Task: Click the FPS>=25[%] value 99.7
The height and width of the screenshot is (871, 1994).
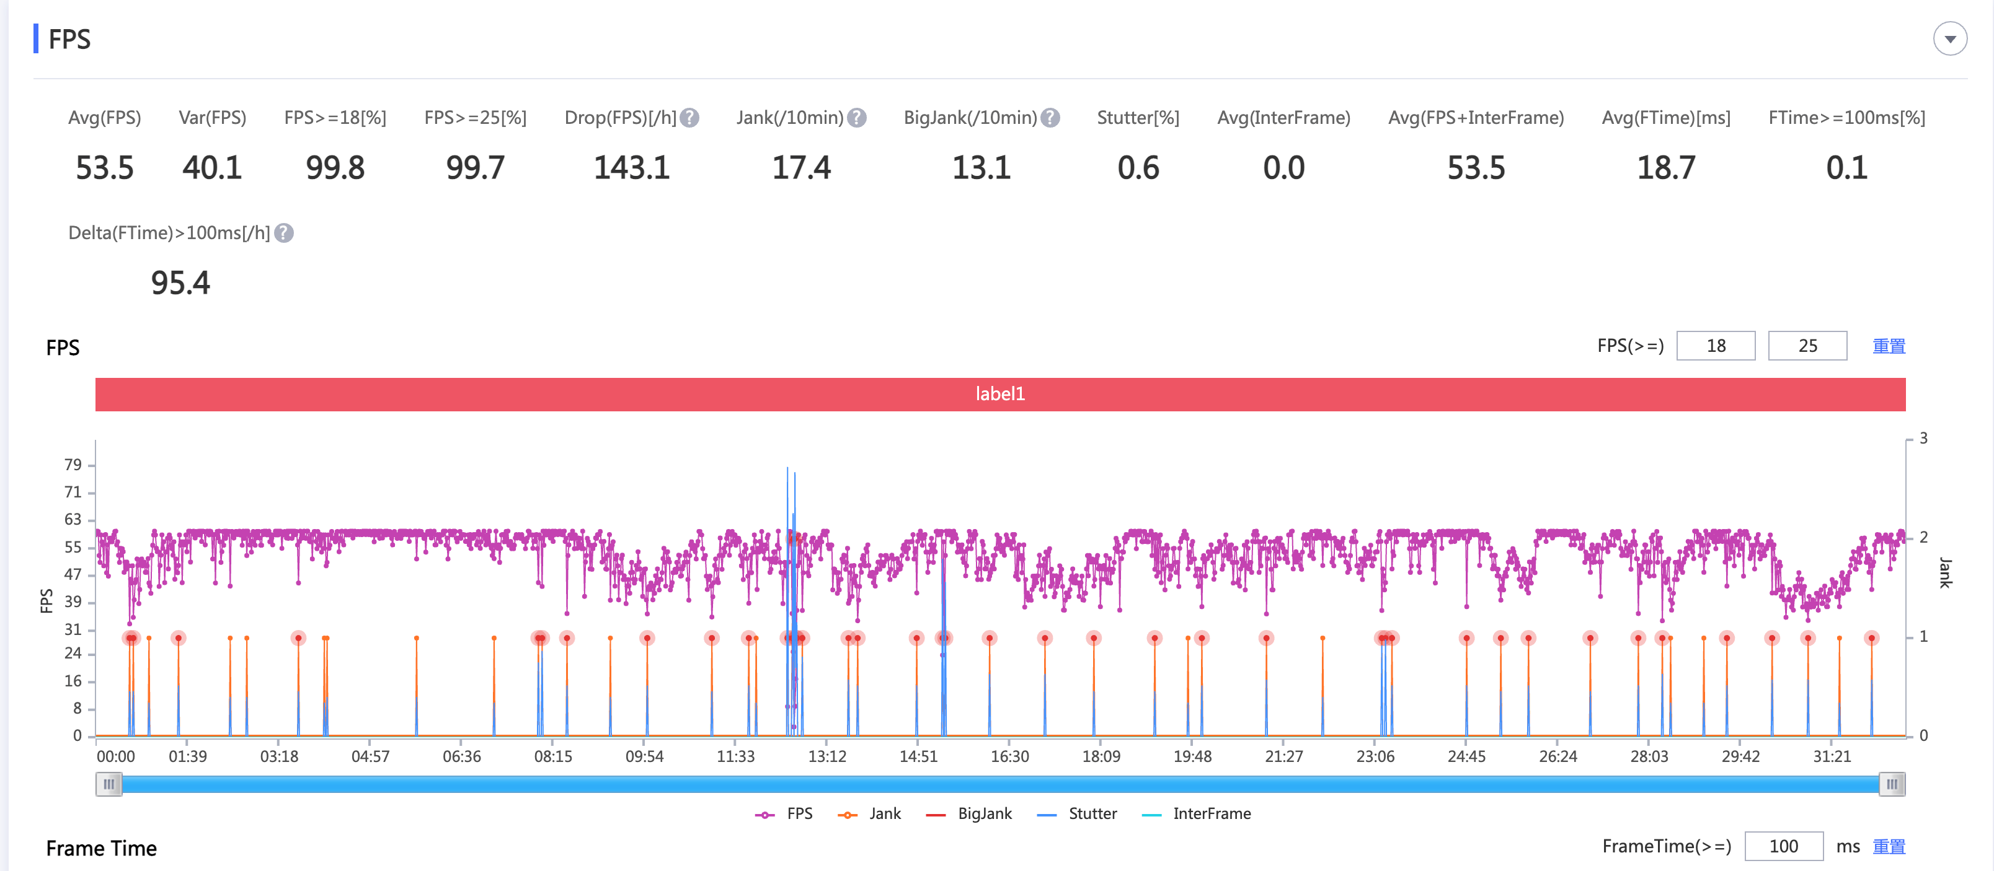Action: pyautogui.click(x=476, y=168)
